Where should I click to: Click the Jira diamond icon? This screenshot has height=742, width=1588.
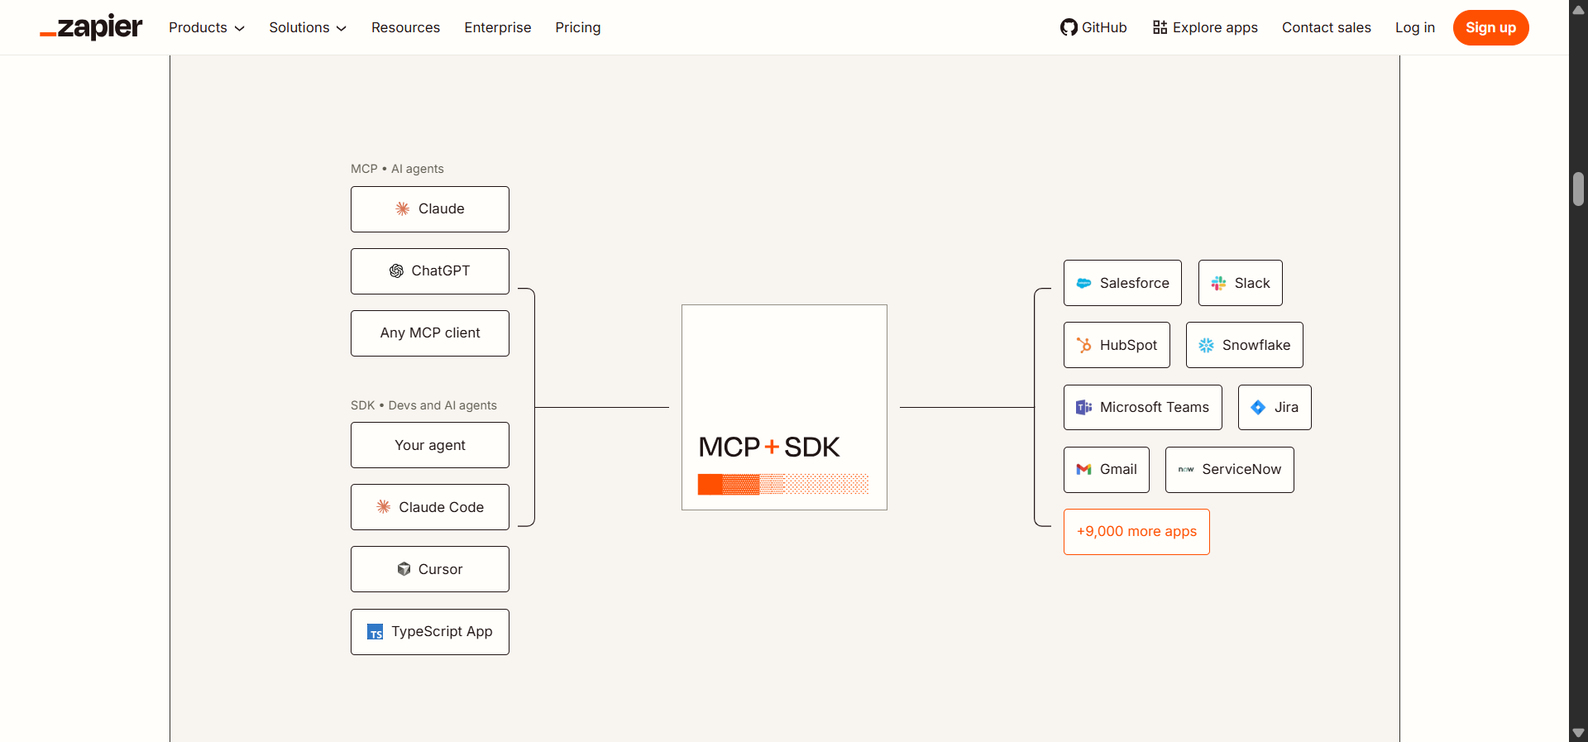pyautogui.click(x=1258, y=407)
